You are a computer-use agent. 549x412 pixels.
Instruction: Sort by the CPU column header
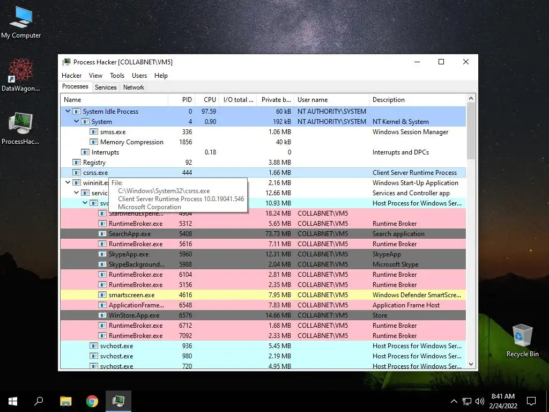pyautogui.click(x=207, y=99)
